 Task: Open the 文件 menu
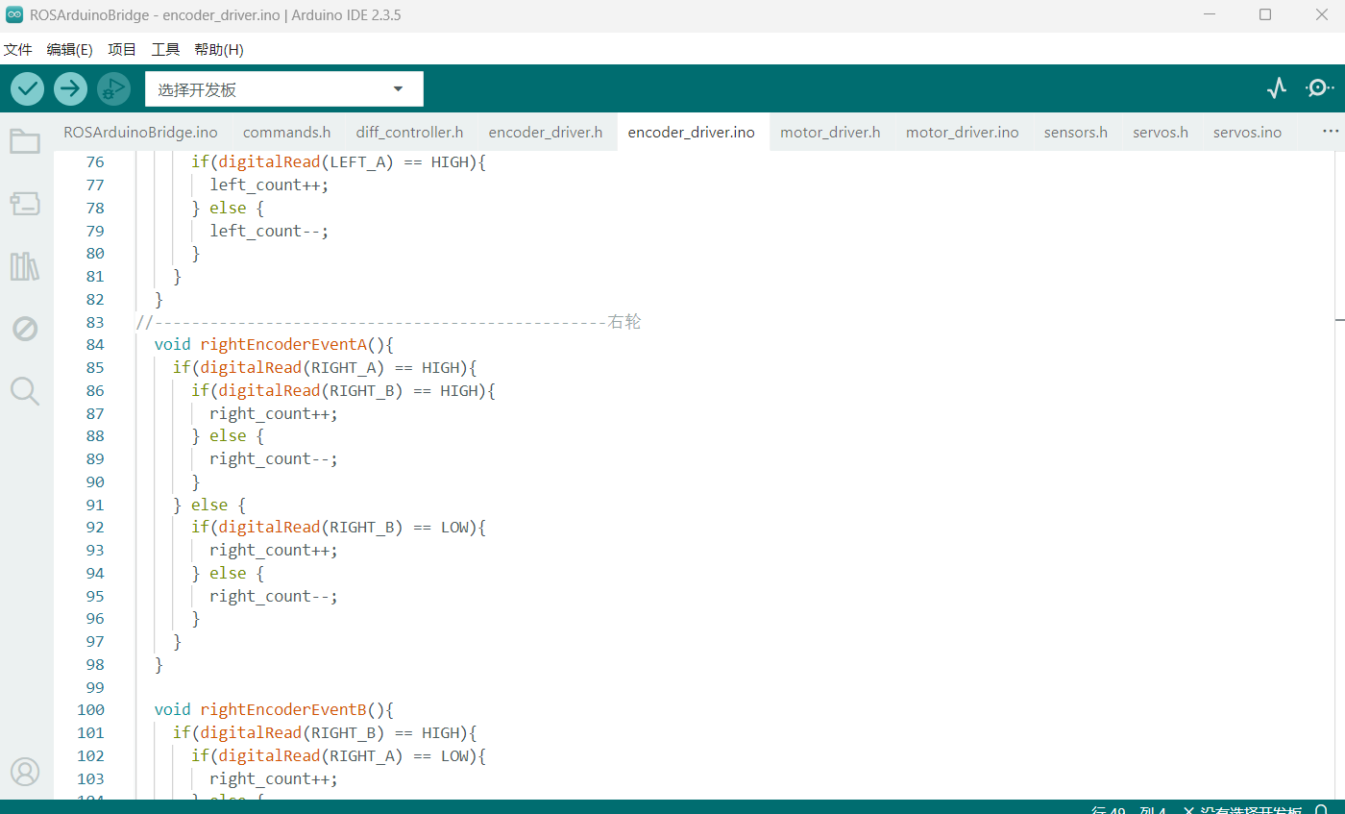(18, 50)
